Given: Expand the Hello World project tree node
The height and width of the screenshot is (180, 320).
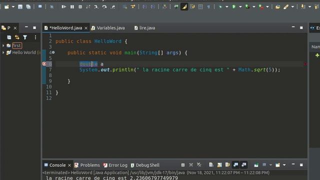Looking at the screenshot, I should (3, 52).
